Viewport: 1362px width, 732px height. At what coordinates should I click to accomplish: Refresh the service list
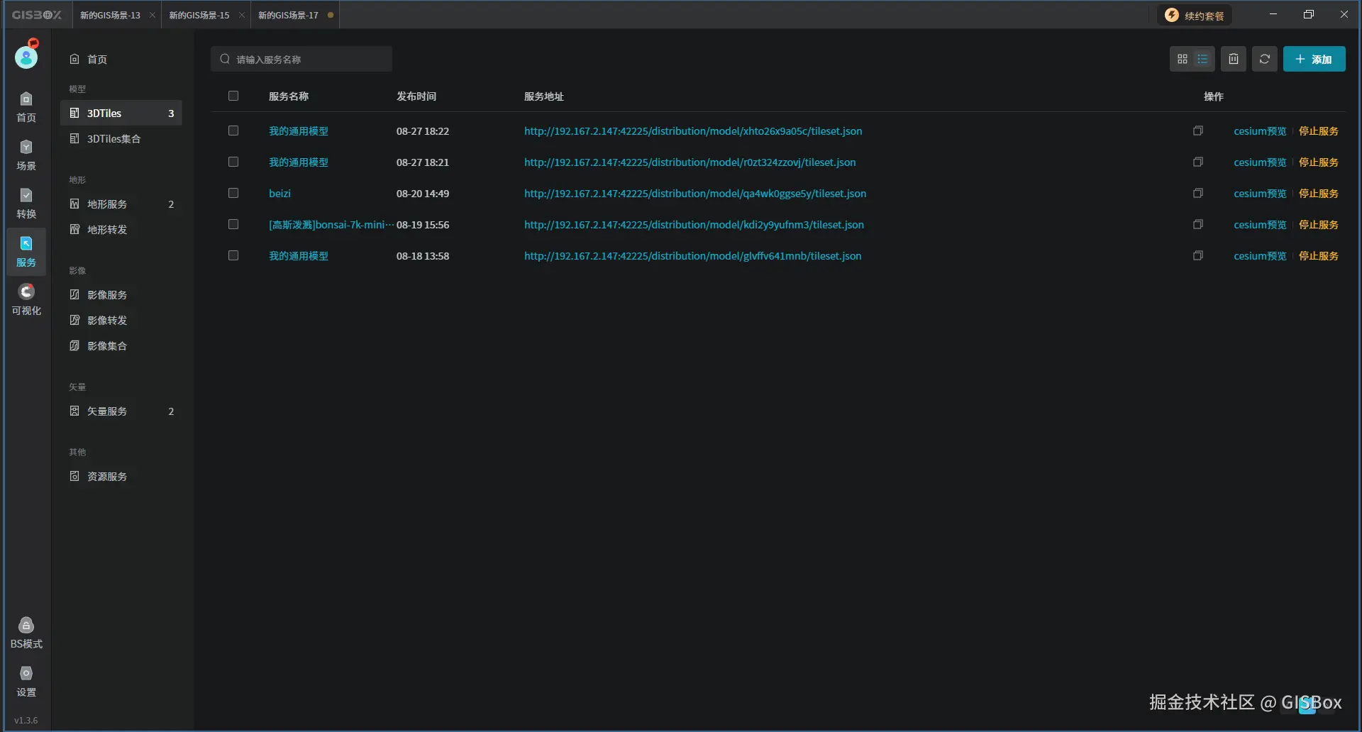tap(1265, 59)
